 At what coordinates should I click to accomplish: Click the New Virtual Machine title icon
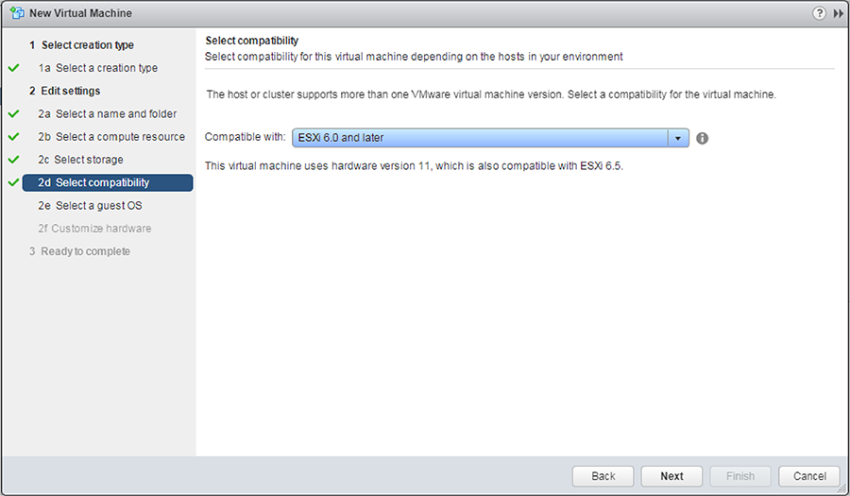[17, 13]
